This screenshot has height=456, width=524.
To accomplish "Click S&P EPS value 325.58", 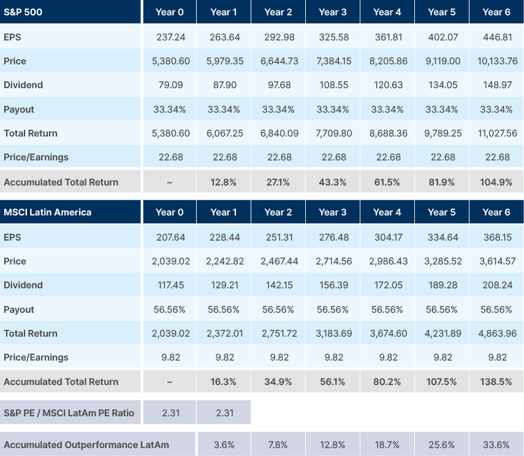I will point(334,37).
